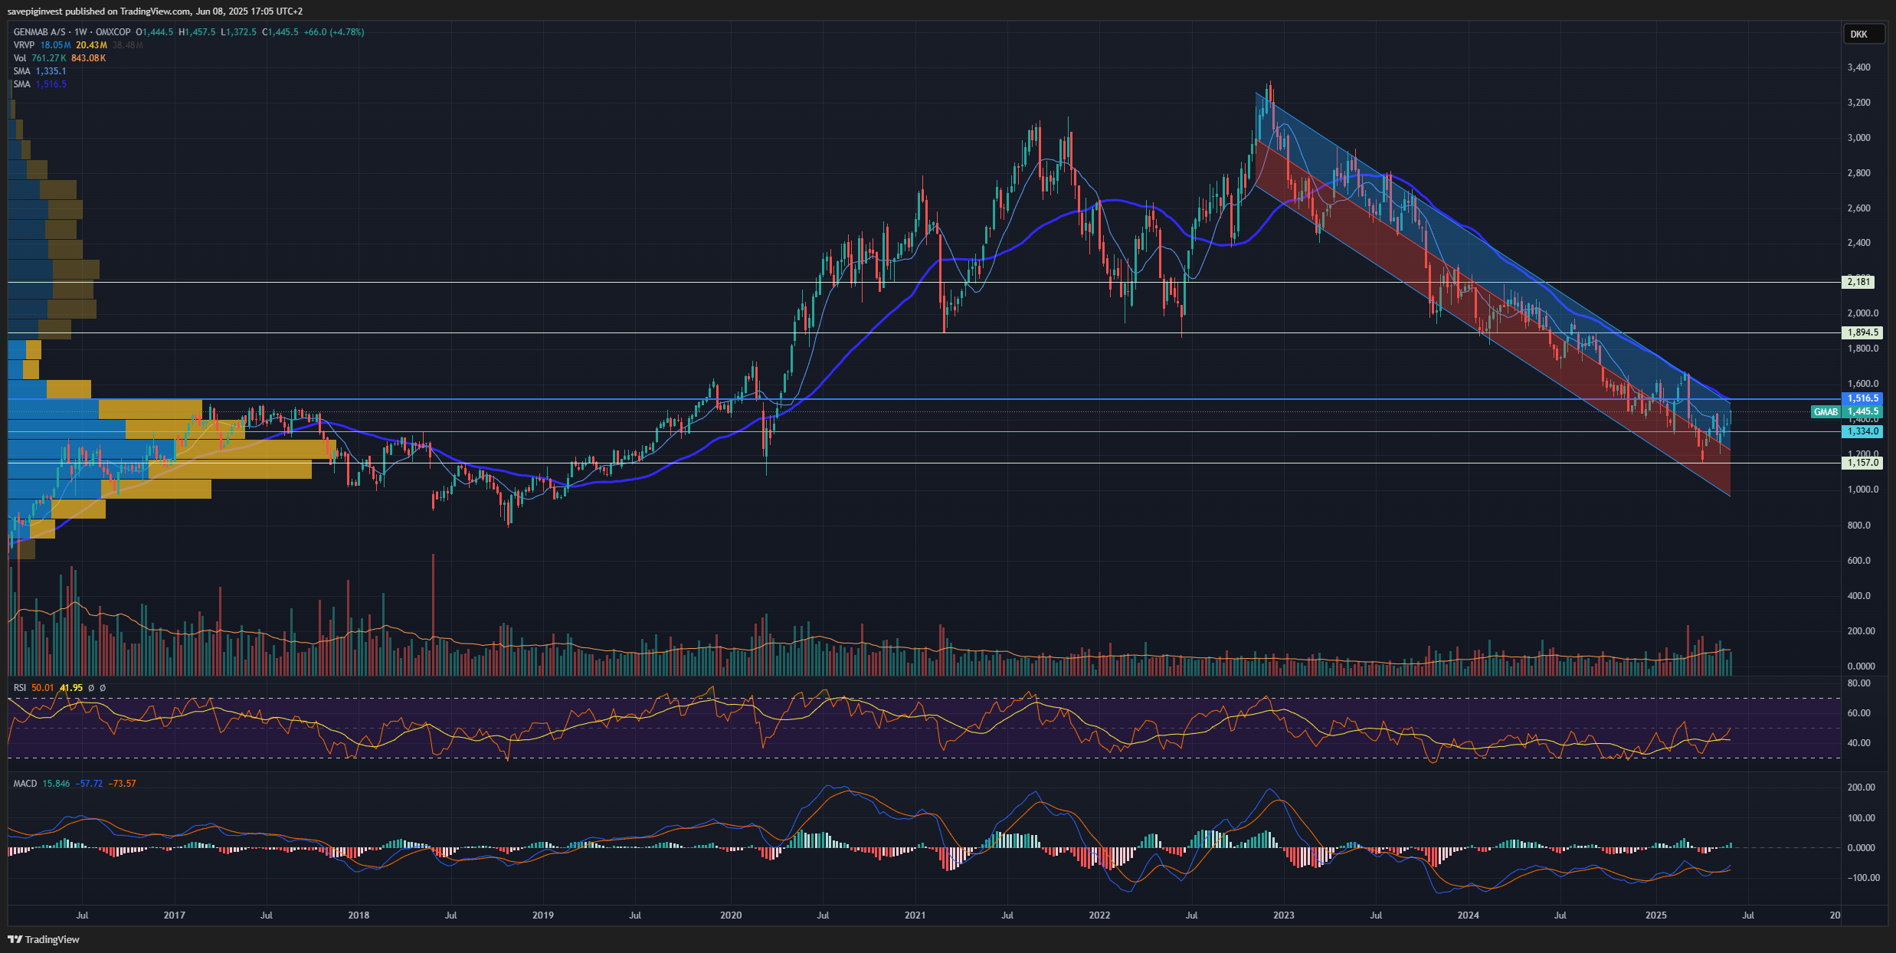Viewport: 1896px width, 953px height.
Task: Click the GMAB last price tag
Action: pyautogui.click(x=1826, y=412)
